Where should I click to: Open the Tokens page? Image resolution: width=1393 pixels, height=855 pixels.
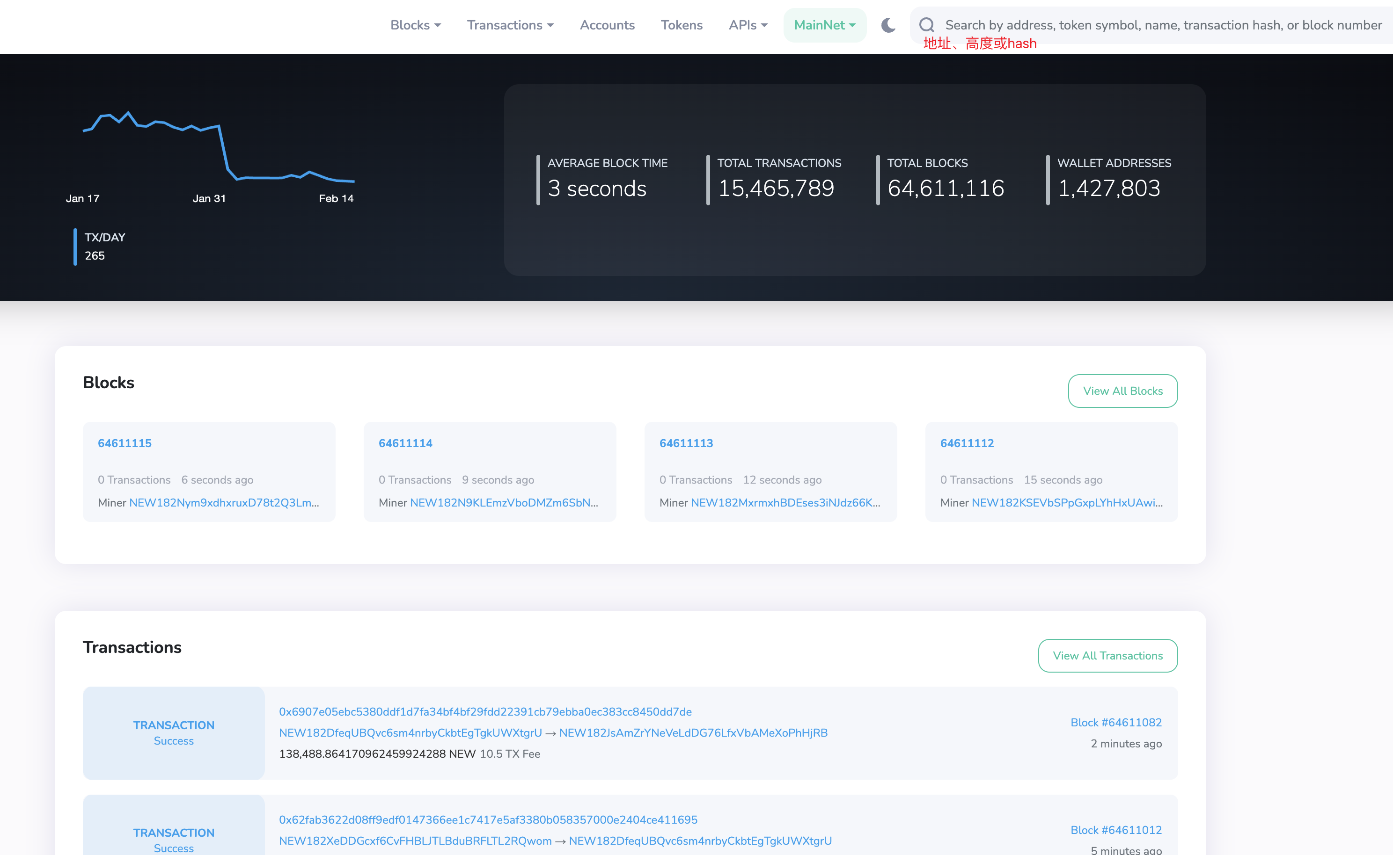[x=681, y=25]
